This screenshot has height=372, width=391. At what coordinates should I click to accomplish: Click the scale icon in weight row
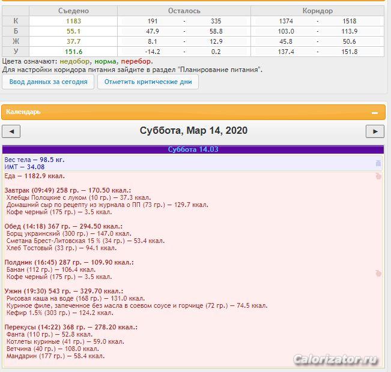[x=378, y=163]
